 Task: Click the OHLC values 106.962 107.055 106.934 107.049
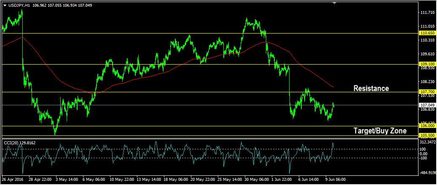pos(62,5)
